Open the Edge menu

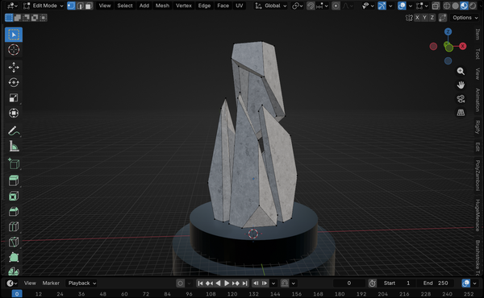point(204,6)
